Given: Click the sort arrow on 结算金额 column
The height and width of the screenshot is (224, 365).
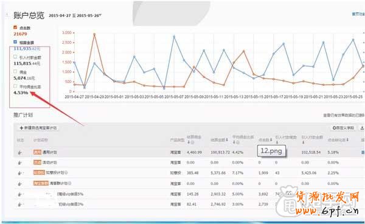Looking at the screenshot, I should tap(227, 140).
